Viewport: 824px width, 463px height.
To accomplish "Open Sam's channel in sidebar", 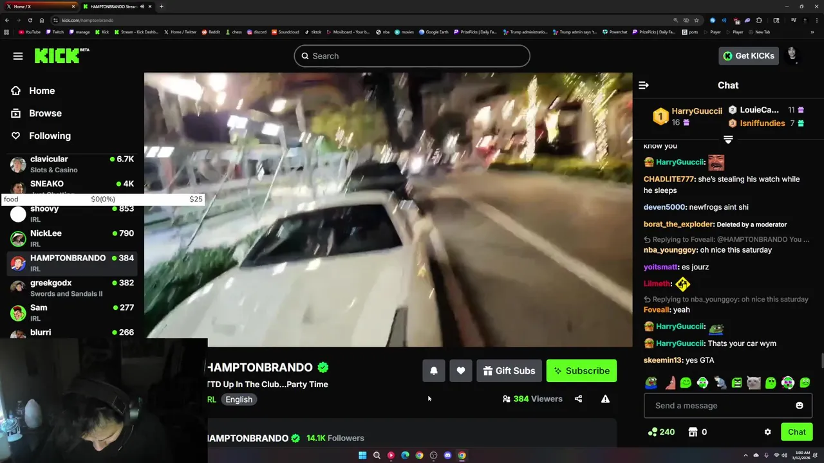I will 72,313.
